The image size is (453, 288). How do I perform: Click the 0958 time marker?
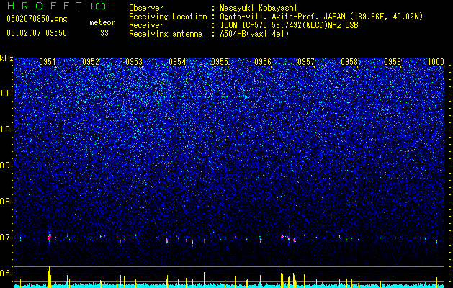coord(349,62)
